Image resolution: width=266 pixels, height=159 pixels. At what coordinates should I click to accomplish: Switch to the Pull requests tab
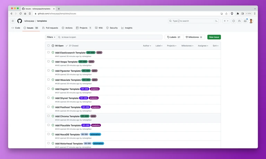point(50,28)
